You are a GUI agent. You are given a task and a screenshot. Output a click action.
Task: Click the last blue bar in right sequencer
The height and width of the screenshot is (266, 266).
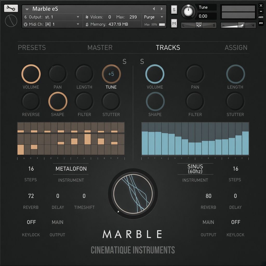(x=245, y=143)
